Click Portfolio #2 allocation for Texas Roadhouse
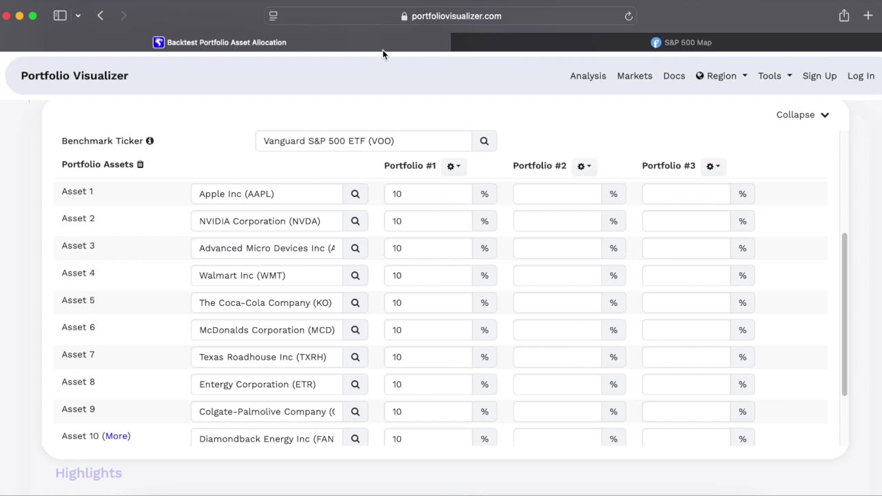The height and width of the screenshot is (496, 882). coord(557,357)
